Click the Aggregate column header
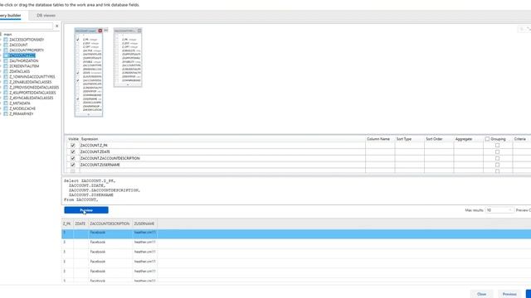531x298 pixels. click(464, 139)
